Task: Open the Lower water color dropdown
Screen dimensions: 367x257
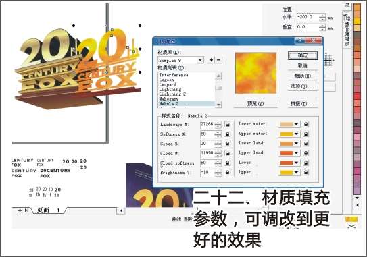Action: [x=296, y=124]
